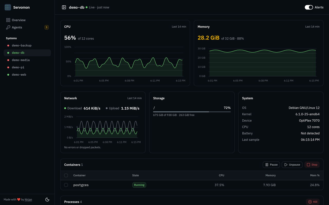
Task: Unpause selected containers
Action: 292,165
